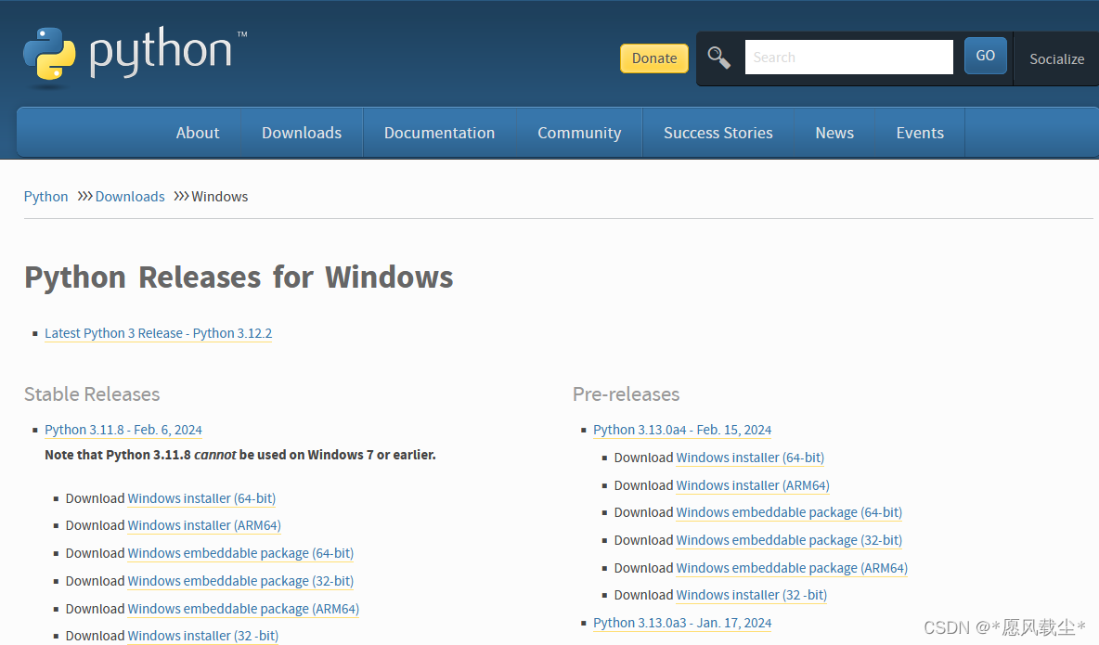Download pre-release Windows installer (64-bit)
The height and width of the screenshot is (645, 1099).
[750, 458]
